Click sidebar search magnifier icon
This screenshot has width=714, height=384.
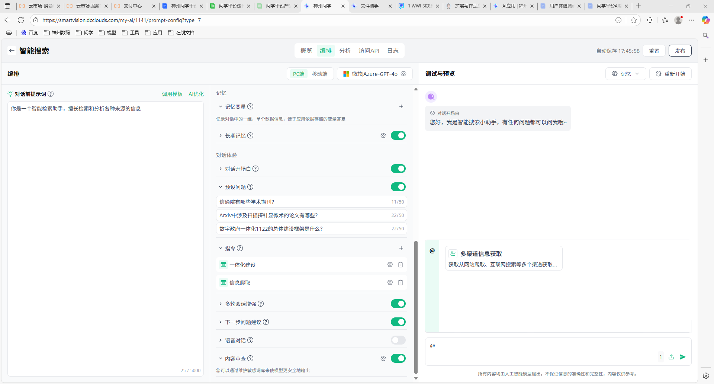point(705,36)
